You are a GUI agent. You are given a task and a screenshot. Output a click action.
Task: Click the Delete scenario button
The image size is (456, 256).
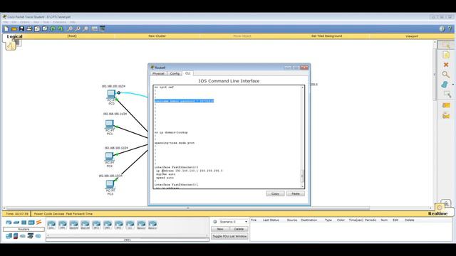pos(239,229)
